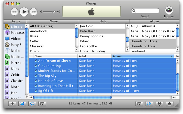Viewport: 183px width, 114px height.
Task: Select Jon Goin in Artist browser
Action: pos(102,26)
